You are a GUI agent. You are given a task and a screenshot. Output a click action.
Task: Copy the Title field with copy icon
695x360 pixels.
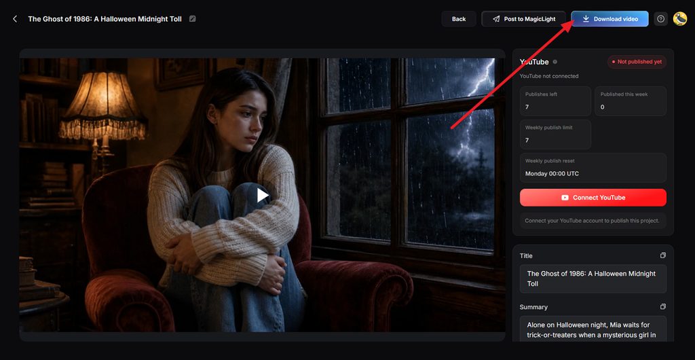[x=662, y=255]
